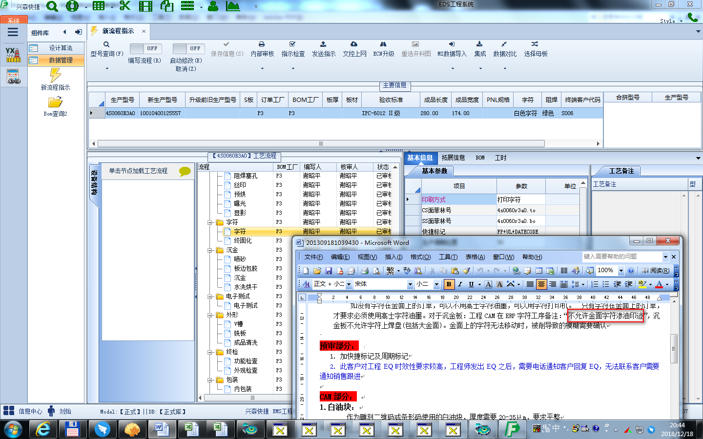
Task: Click the 设计算法 button in component library
Action: pos(56,48)
